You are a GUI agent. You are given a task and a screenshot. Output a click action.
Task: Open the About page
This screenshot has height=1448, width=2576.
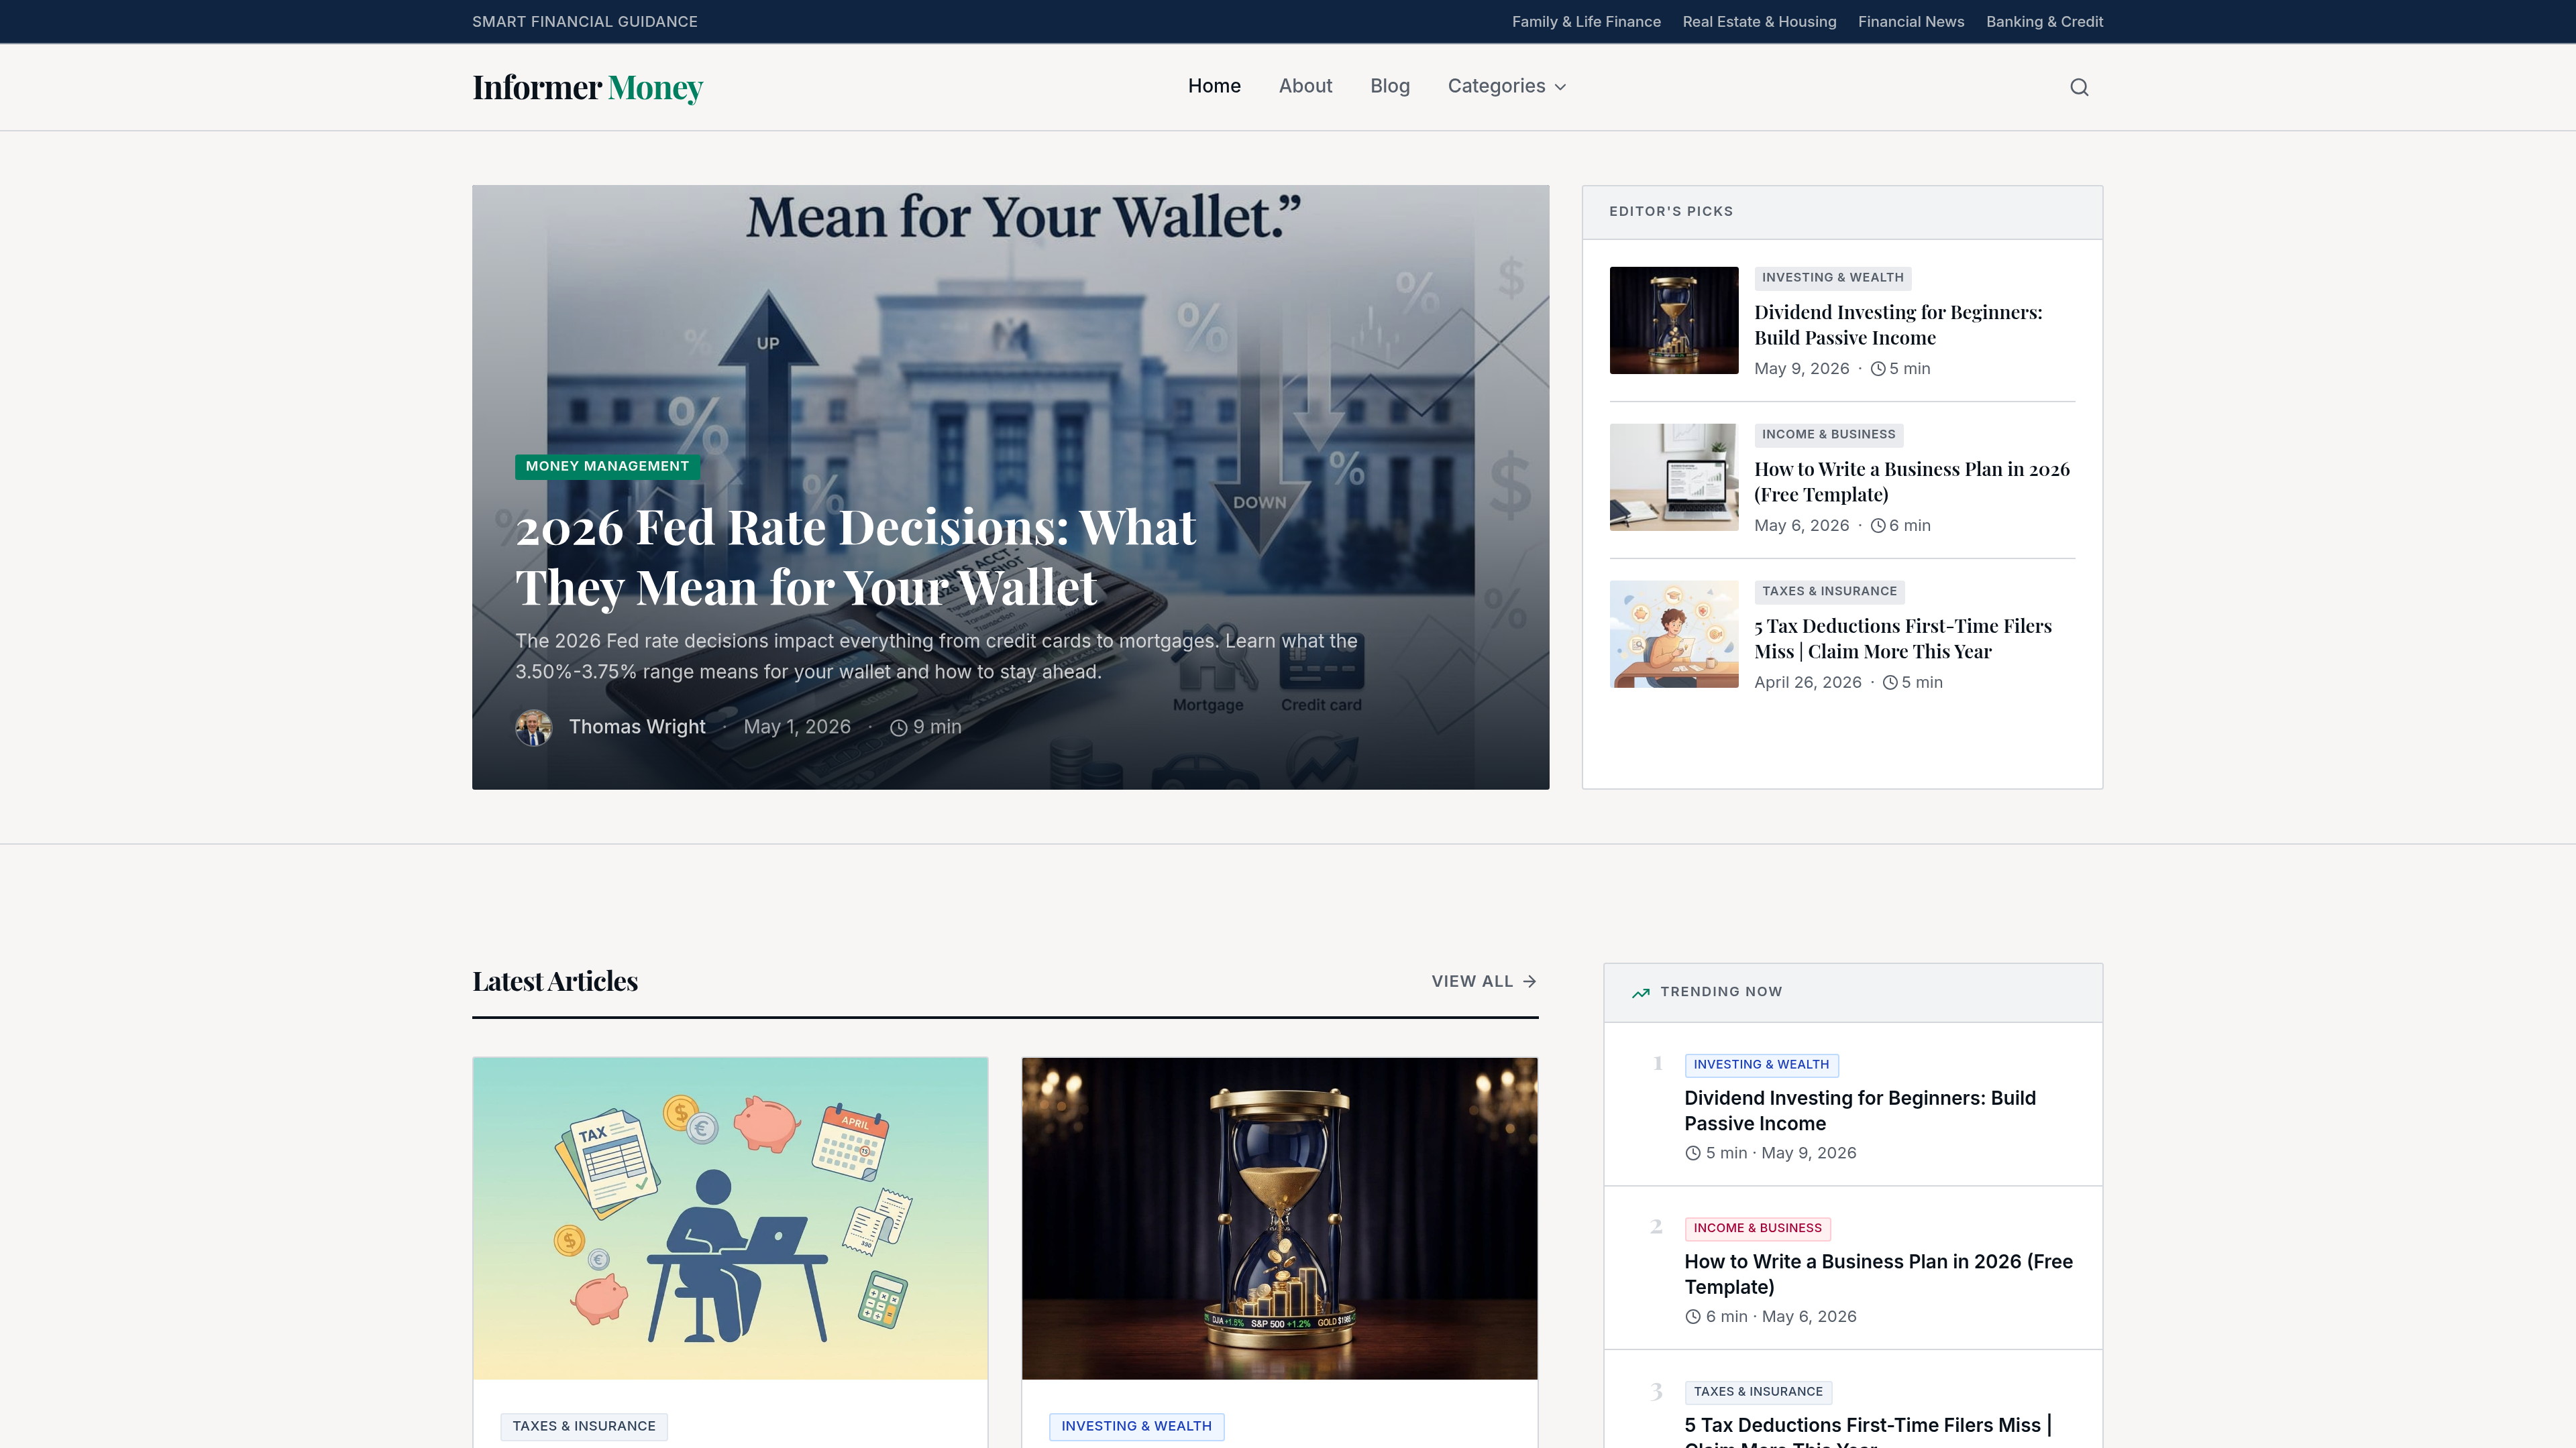pyautogui.click(x=1305, y=86)
